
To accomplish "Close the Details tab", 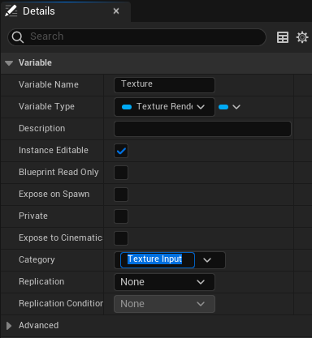I will [x=116, y=11].
